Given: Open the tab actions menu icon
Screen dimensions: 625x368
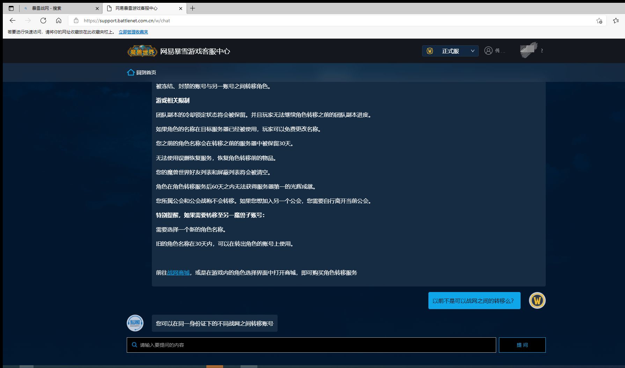Looking at the screenshot, I should [x=11, y=8].
